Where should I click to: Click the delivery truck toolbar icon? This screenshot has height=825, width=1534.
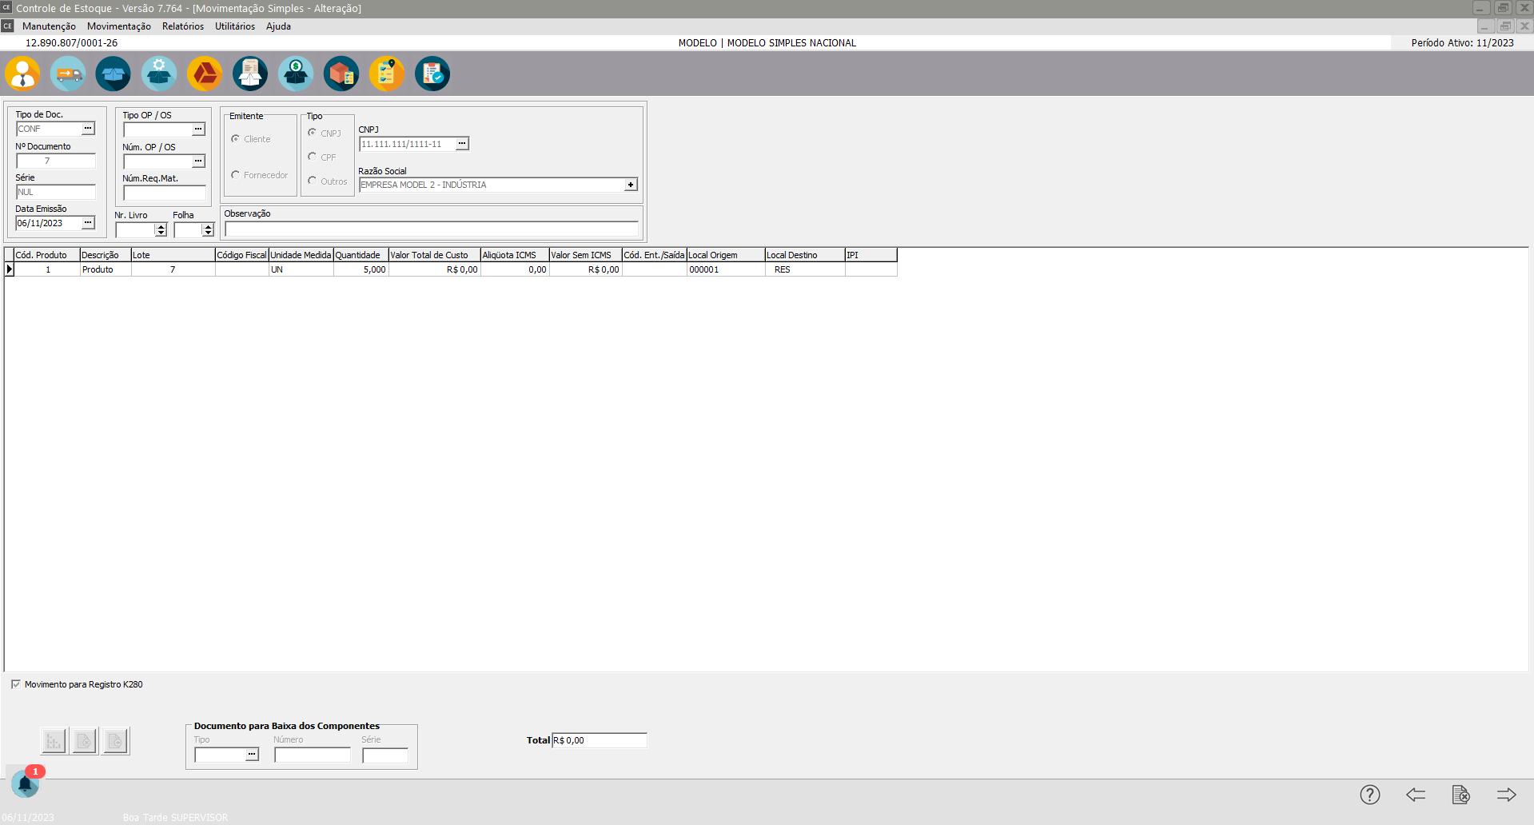point(68,74)
